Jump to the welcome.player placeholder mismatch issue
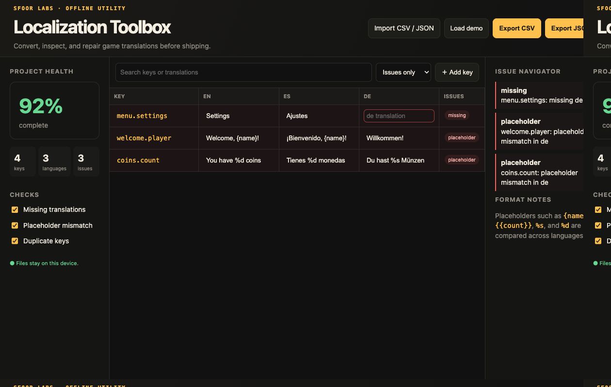Screen dimensions: 611x387 (x=539, y=131)
